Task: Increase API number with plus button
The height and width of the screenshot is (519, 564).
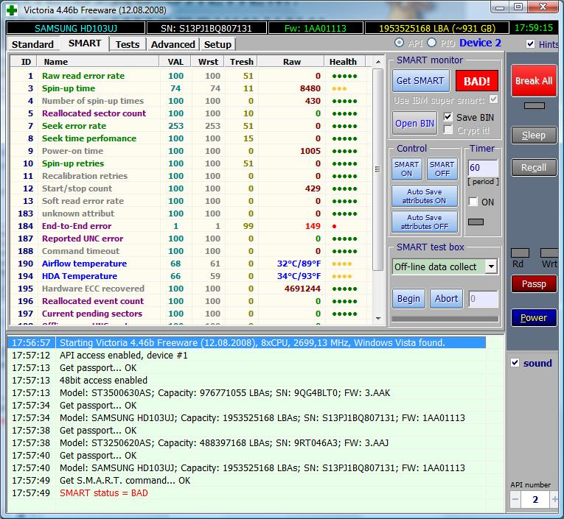Action: click(554, 499)
